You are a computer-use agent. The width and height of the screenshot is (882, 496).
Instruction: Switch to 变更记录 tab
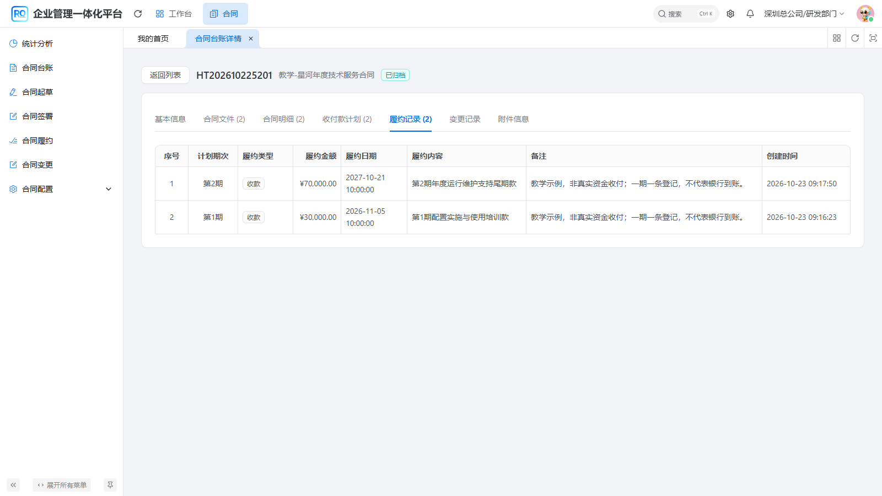[x=465, y=119]
